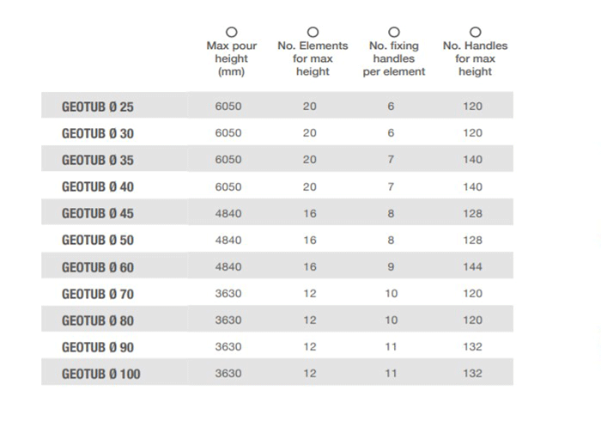
Task: Click the Max pour height (mm) column header
Action: 232,58
